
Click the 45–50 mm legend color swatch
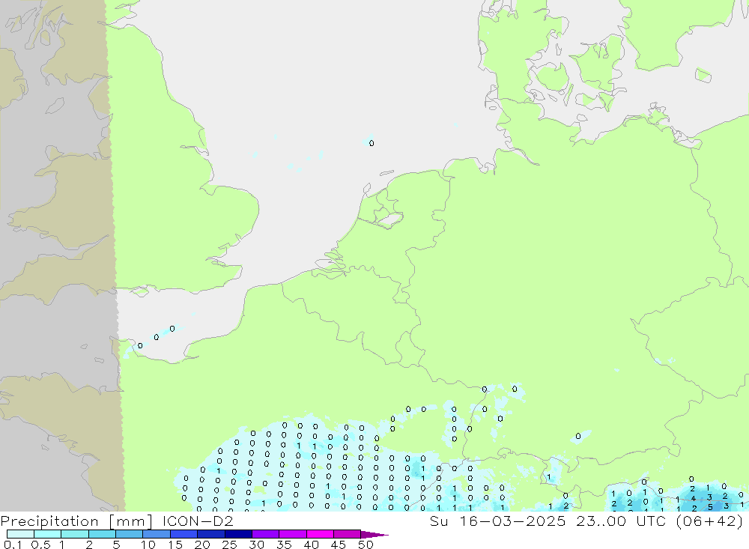click(348, 534)
